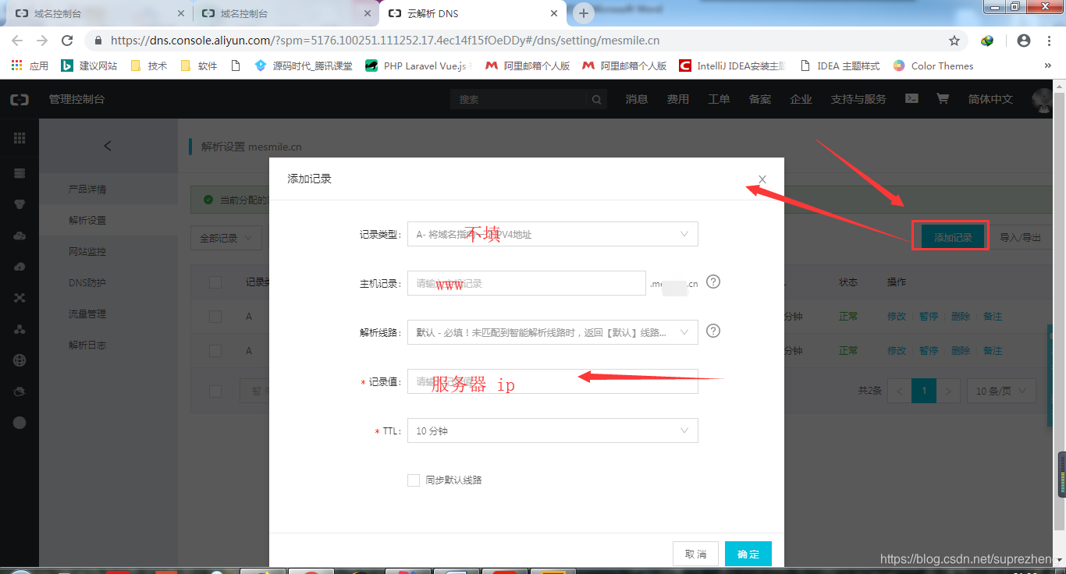The image size is (1066, 574).
Task: Open 产品详情 in the sidebar
Action: [x=87, y=190]
